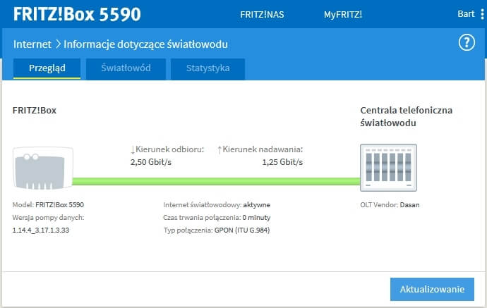Go to Internet in the breadcrumb
Viewport: 487px width, 308px height.
pyautogui.click(x=32, y=44)
